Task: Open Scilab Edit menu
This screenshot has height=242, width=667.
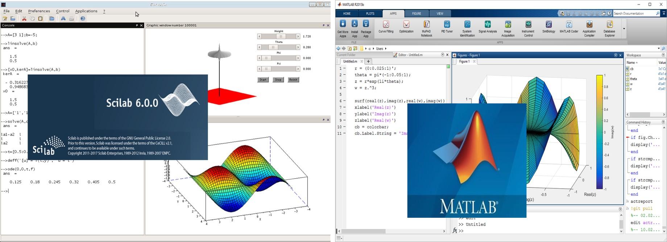Action: (x=18, y=11)
